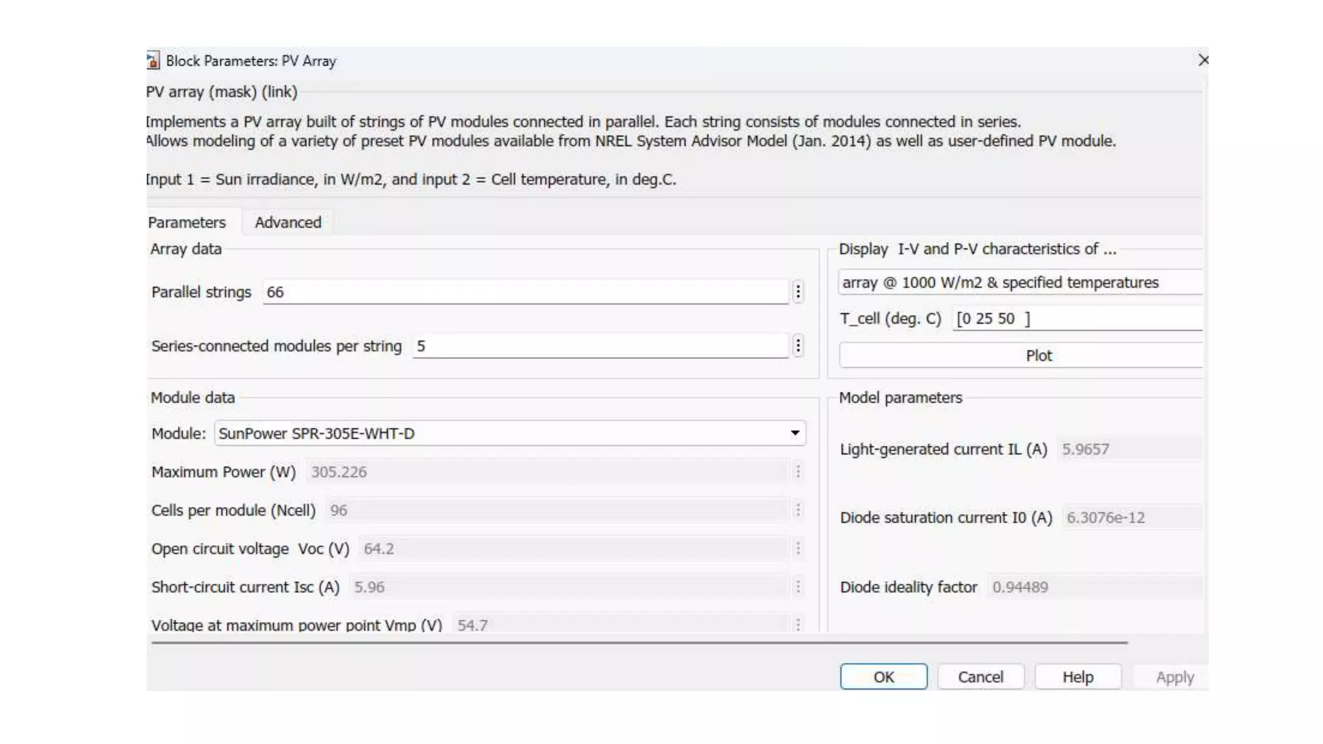Click the T_cell temperature values field

(1076, 319)
